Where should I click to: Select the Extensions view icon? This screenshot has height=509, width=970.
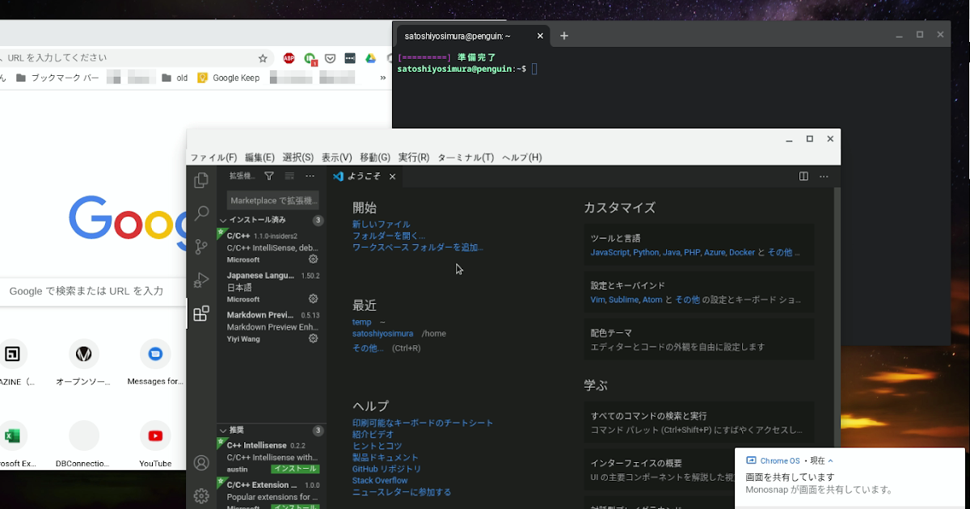pyautogui.click(x=201, y=313)
